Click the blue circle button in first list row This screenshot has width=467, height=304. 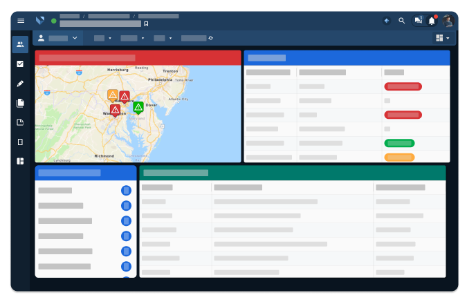[x=127, y=191]
